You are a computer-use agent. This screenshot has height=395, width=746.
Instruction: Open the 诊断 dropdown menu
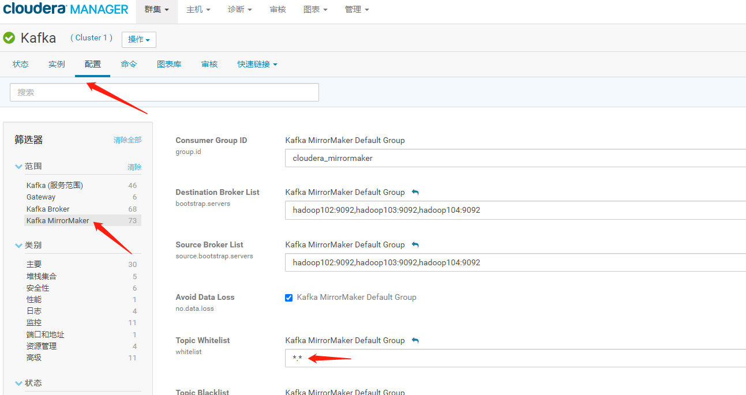pyautogui.click(x=240, y=10)
